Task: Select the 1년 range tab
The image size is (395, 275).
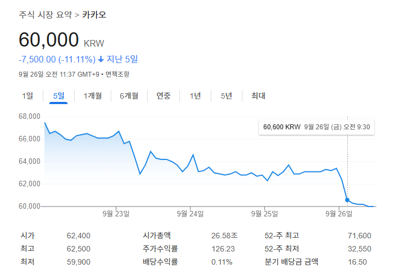Action: [195, 96]
